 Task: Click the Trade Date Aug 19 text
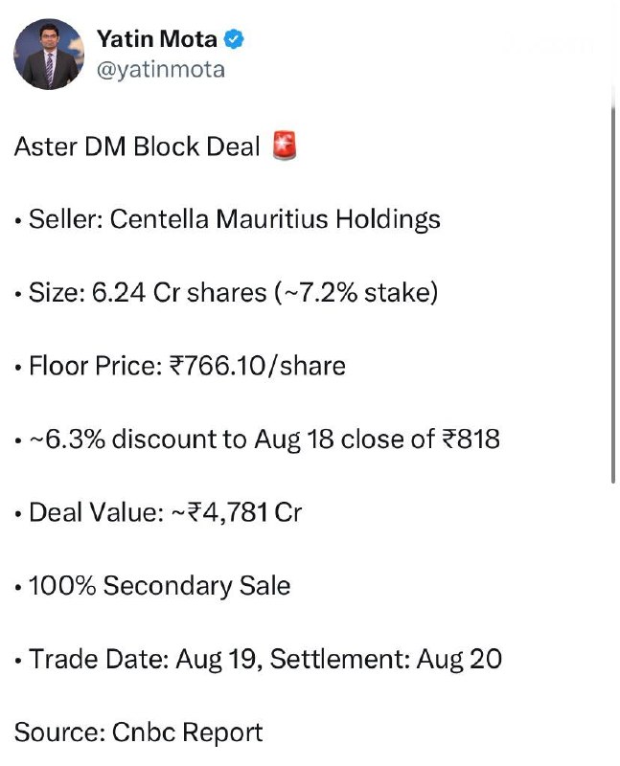pos(143,659)
